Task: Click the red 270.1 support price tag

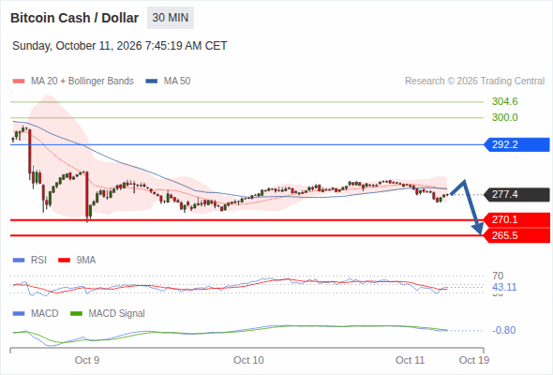Action: pyautogui.click(x=516, y=219)
